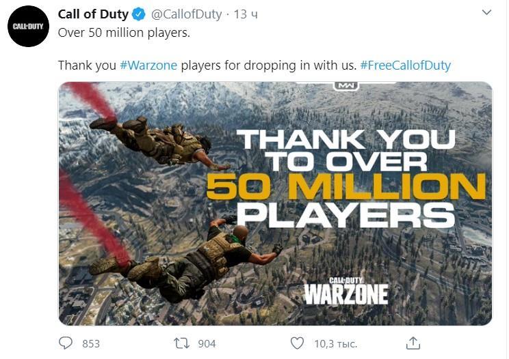
Task: Click the yellow 50 MILLION text in image
Action: pyautogui.click(x=346, y=186)
